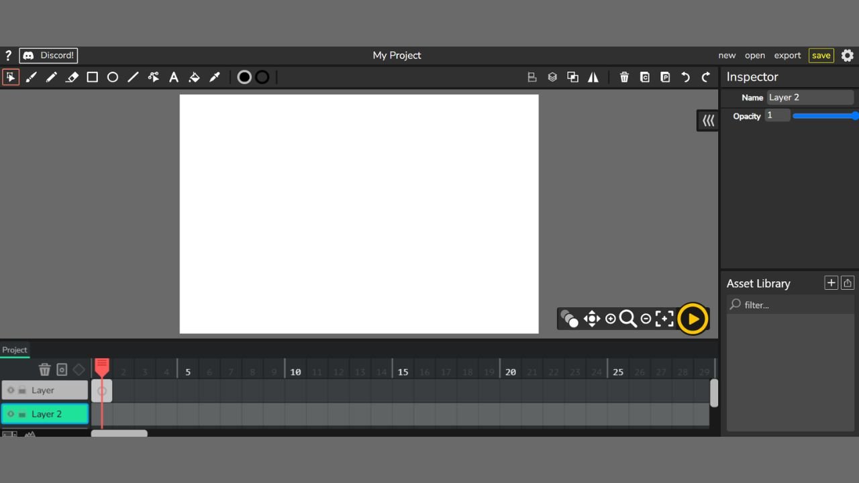This screenshot has height=483, width=859.
Task: Select the Brush tool
Action: tap(31, 77)
